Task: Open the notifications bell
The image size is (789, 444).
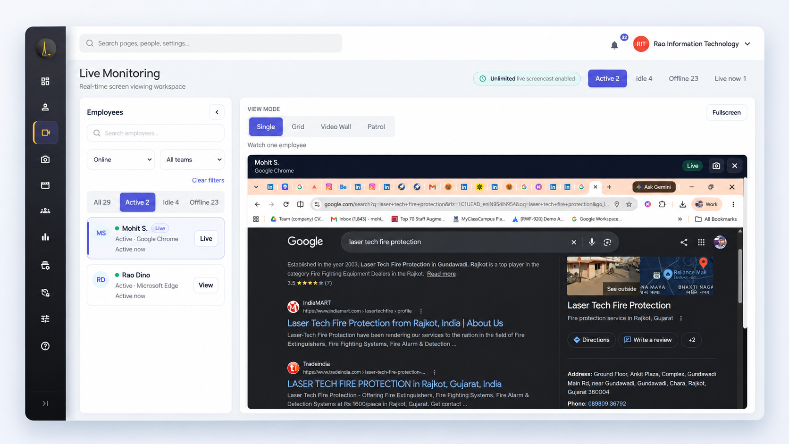Action: coord(614,45)
